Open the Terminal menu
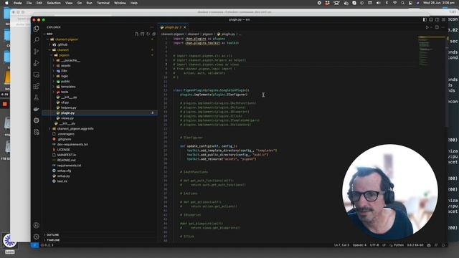Viewport: 459px width, 258px height. coord(103,3)
